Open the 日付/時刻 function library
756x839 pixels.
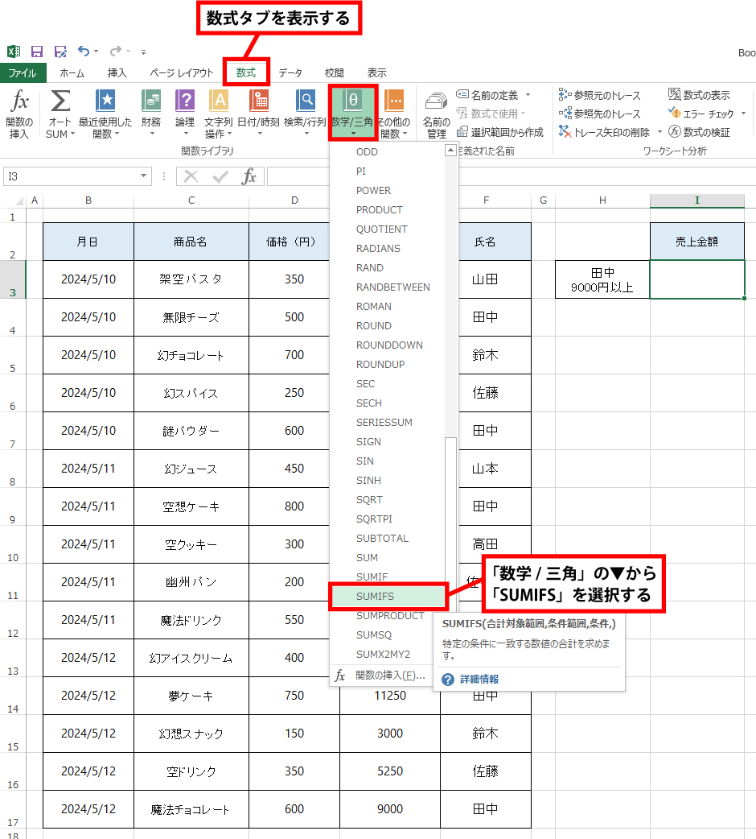pyautogui.click(x=259, y=114)
